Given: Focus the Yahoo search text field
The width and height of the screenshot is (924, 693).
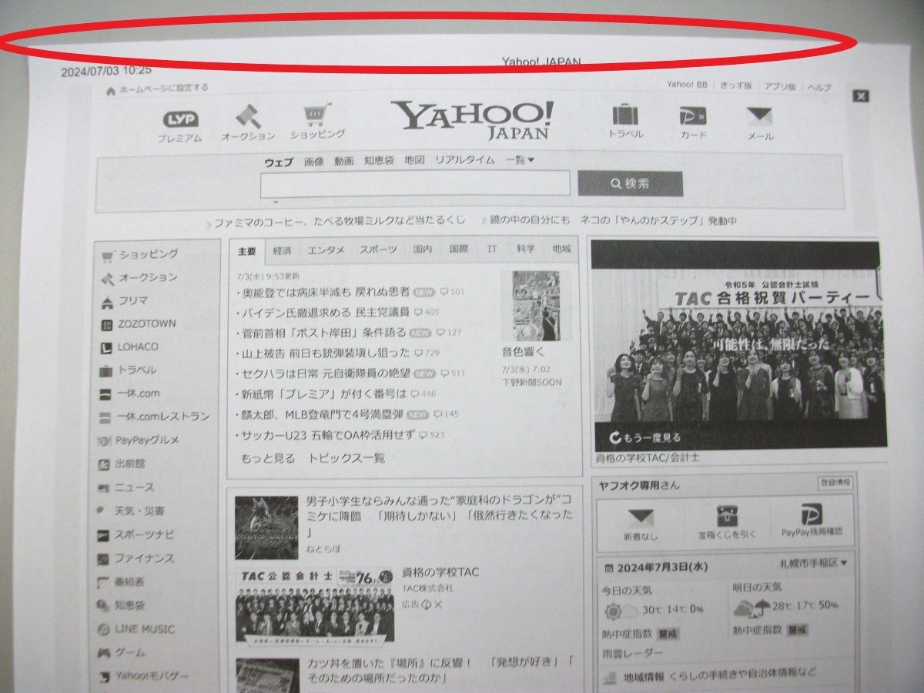Looking at the screenshot, I should pyautogui.click(x=415, y=183).
